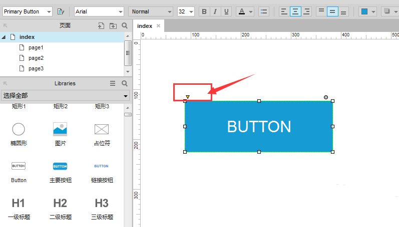Click pages panel scroll-up arrow

(128, 36)
